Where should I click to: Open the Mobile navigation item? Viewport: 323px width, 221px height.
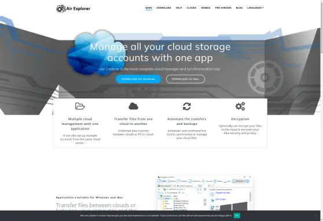(x=205, y=8)
